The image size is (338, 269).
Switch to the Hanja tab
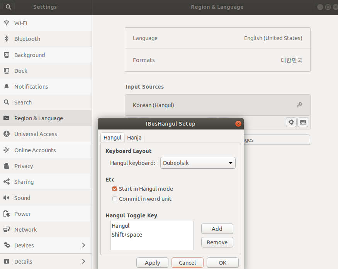(x=134, y=138)
